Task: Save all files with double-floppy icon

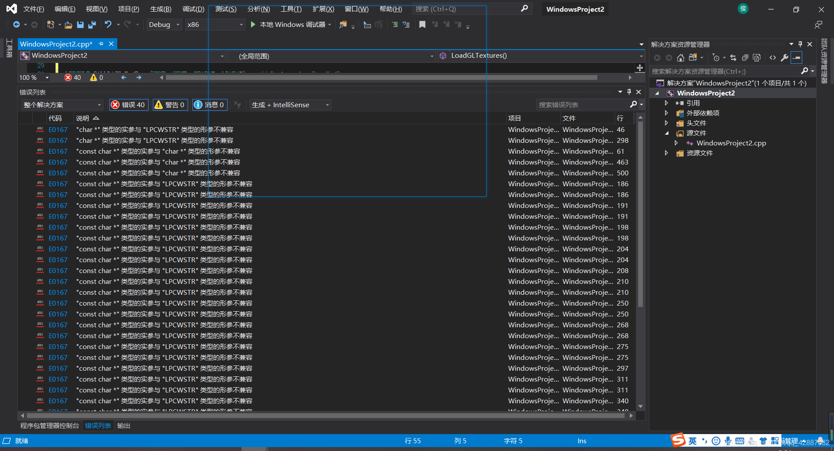Action: (x=92, y=25)
